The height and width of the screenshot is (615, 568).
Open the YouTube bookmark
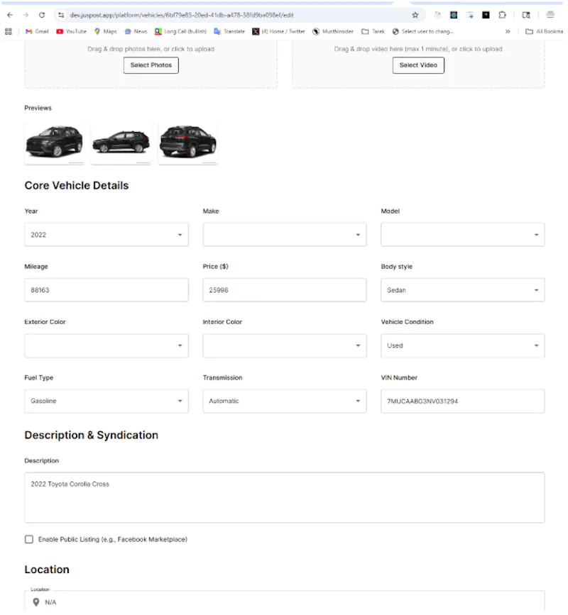click(72, 31)
